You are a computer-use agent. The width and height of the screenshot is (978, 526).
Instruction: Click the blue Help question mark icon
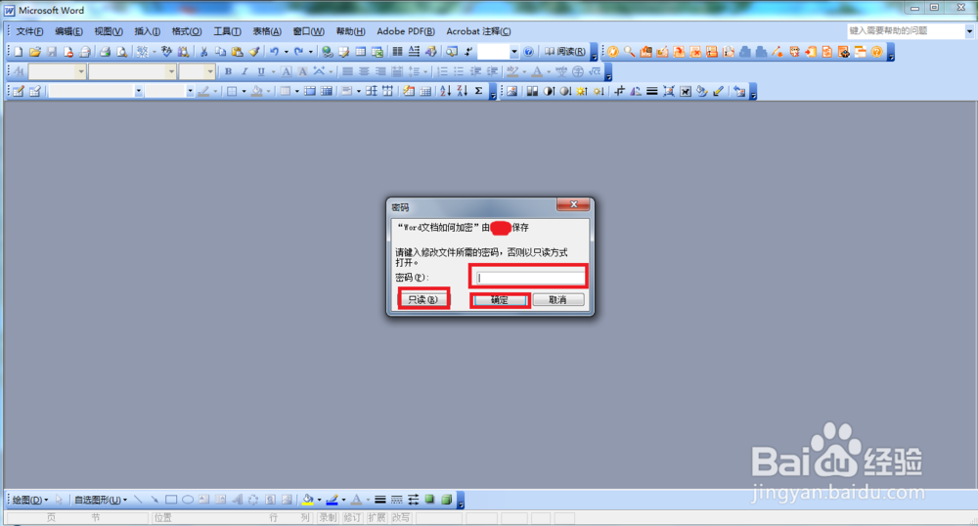click(528, 52)
